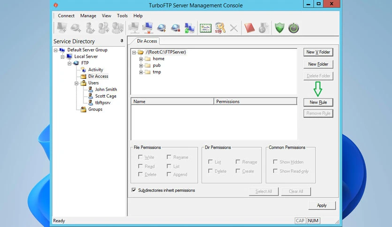This screenshot has width=392, height=227.
Task: Click the add server toolbar icon
Action: pyautogui.click(x=62, y=28)
